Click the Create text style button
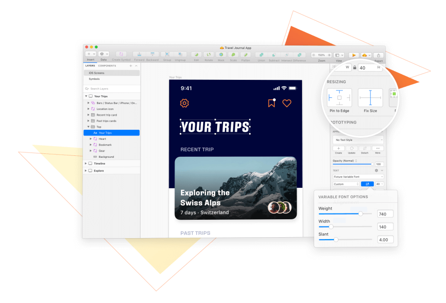This screenshot has height=303, width=446. pos(338,149)
